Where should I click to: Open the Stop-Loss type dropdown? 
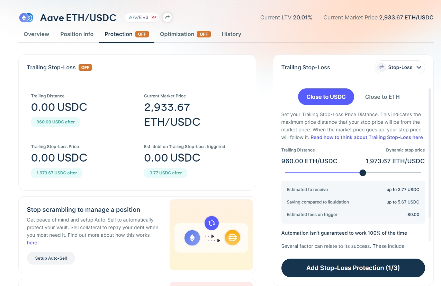point(400,67)
